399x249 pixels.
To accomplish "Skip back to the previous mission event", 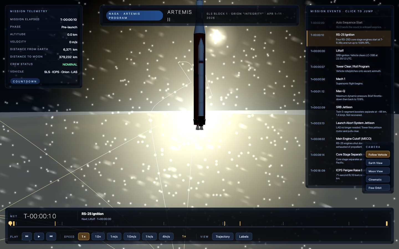I will tap(27, 236).
